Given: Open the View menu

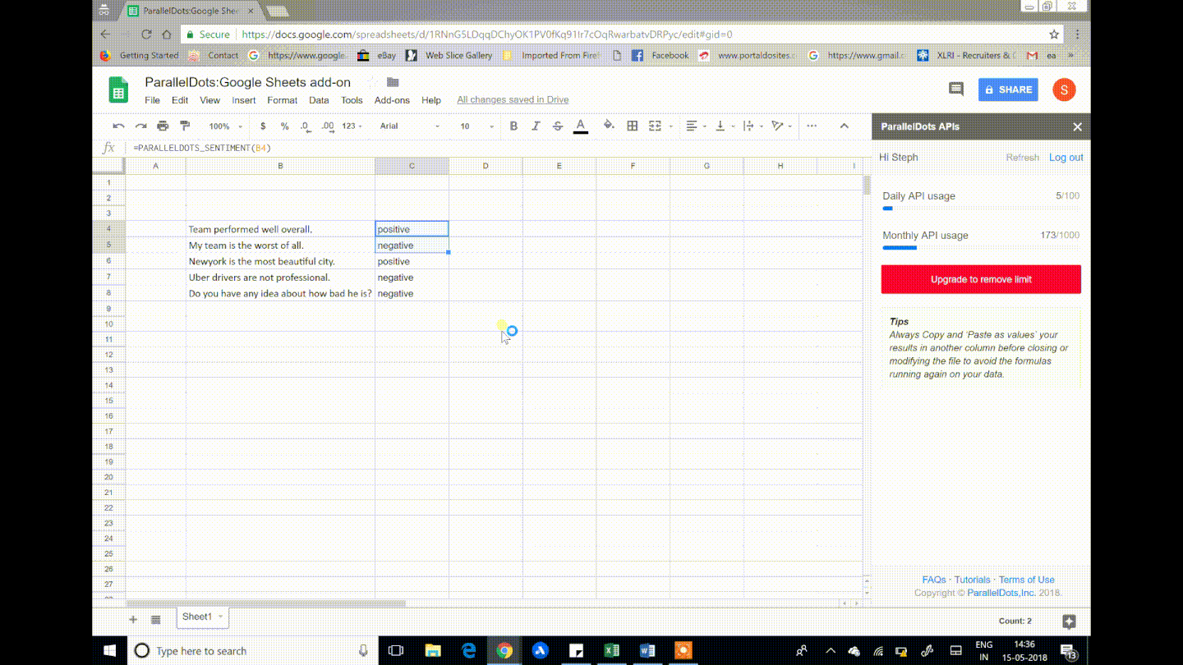Looking at the screenshot, I should coord(209,100).
